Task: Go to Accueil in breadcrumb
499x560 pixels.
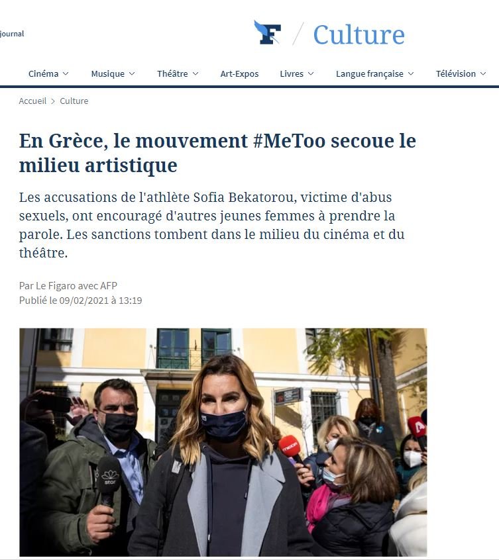Action: click(32, 101)
